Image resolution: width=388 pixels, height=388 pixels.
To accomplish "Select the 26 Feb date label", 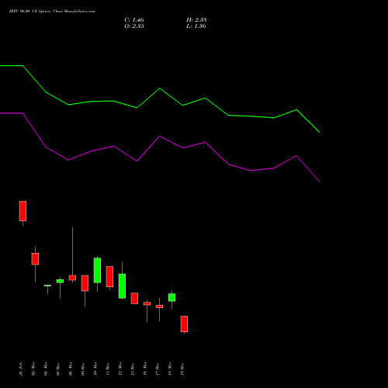I will (21, 369).
